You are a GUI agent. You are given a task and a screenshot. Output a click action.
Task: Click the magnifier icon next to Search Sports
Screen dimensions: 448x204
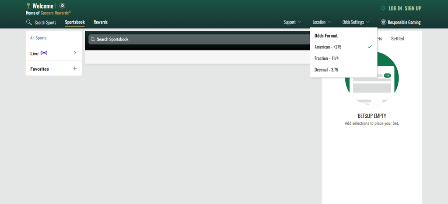coord(29,22)
